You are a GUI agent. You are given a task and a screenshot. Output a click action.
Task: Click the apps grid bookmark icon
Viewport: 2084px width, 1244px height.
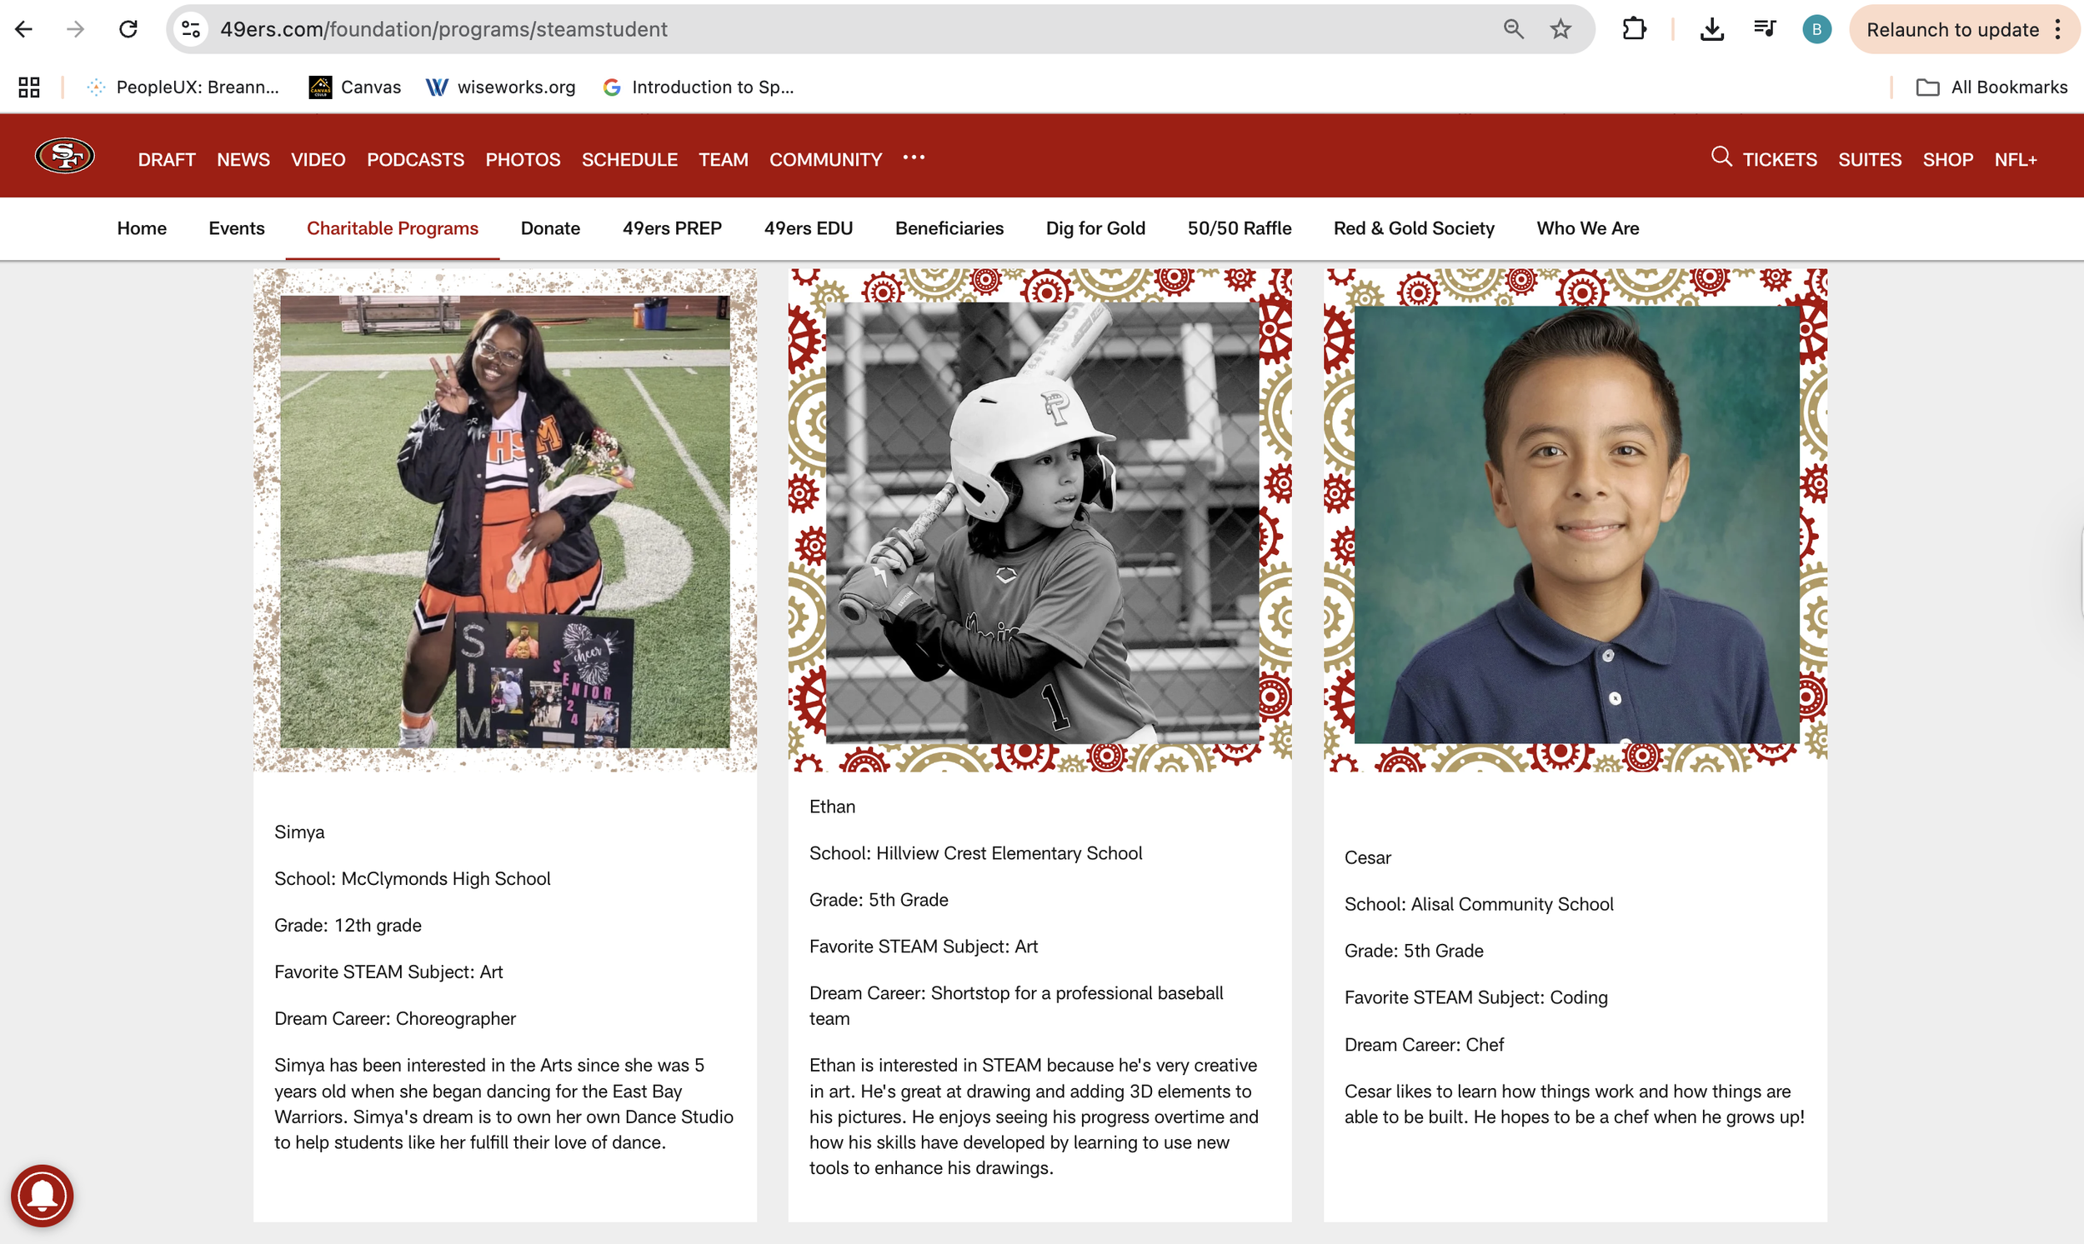click(x=29, y=87)
